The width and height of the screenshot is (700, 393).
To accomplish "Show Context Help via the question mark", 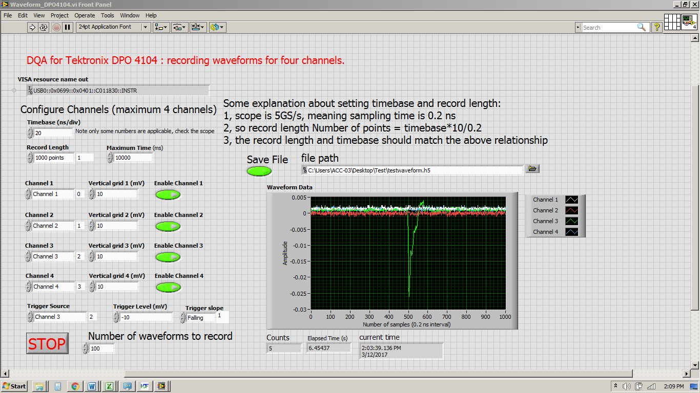I will pyautogui.click(x=657, y=27).
